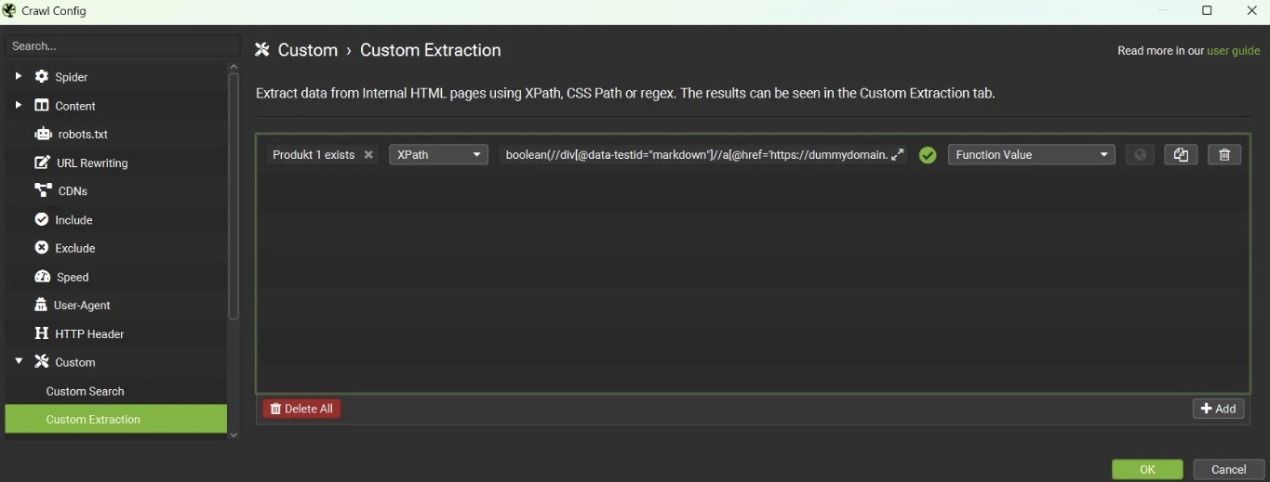Click the Include checkmark icon
Image resolution: width=1270 pixels, height=482 pixels.
click(42, 219)
